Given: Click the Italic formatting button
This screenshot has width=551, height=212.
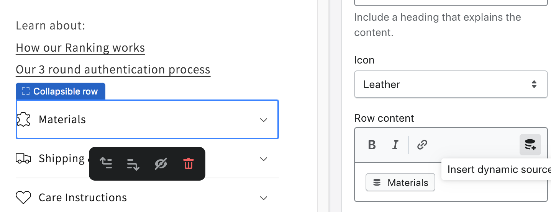Looking at the screenshot, I should (395, 145).
